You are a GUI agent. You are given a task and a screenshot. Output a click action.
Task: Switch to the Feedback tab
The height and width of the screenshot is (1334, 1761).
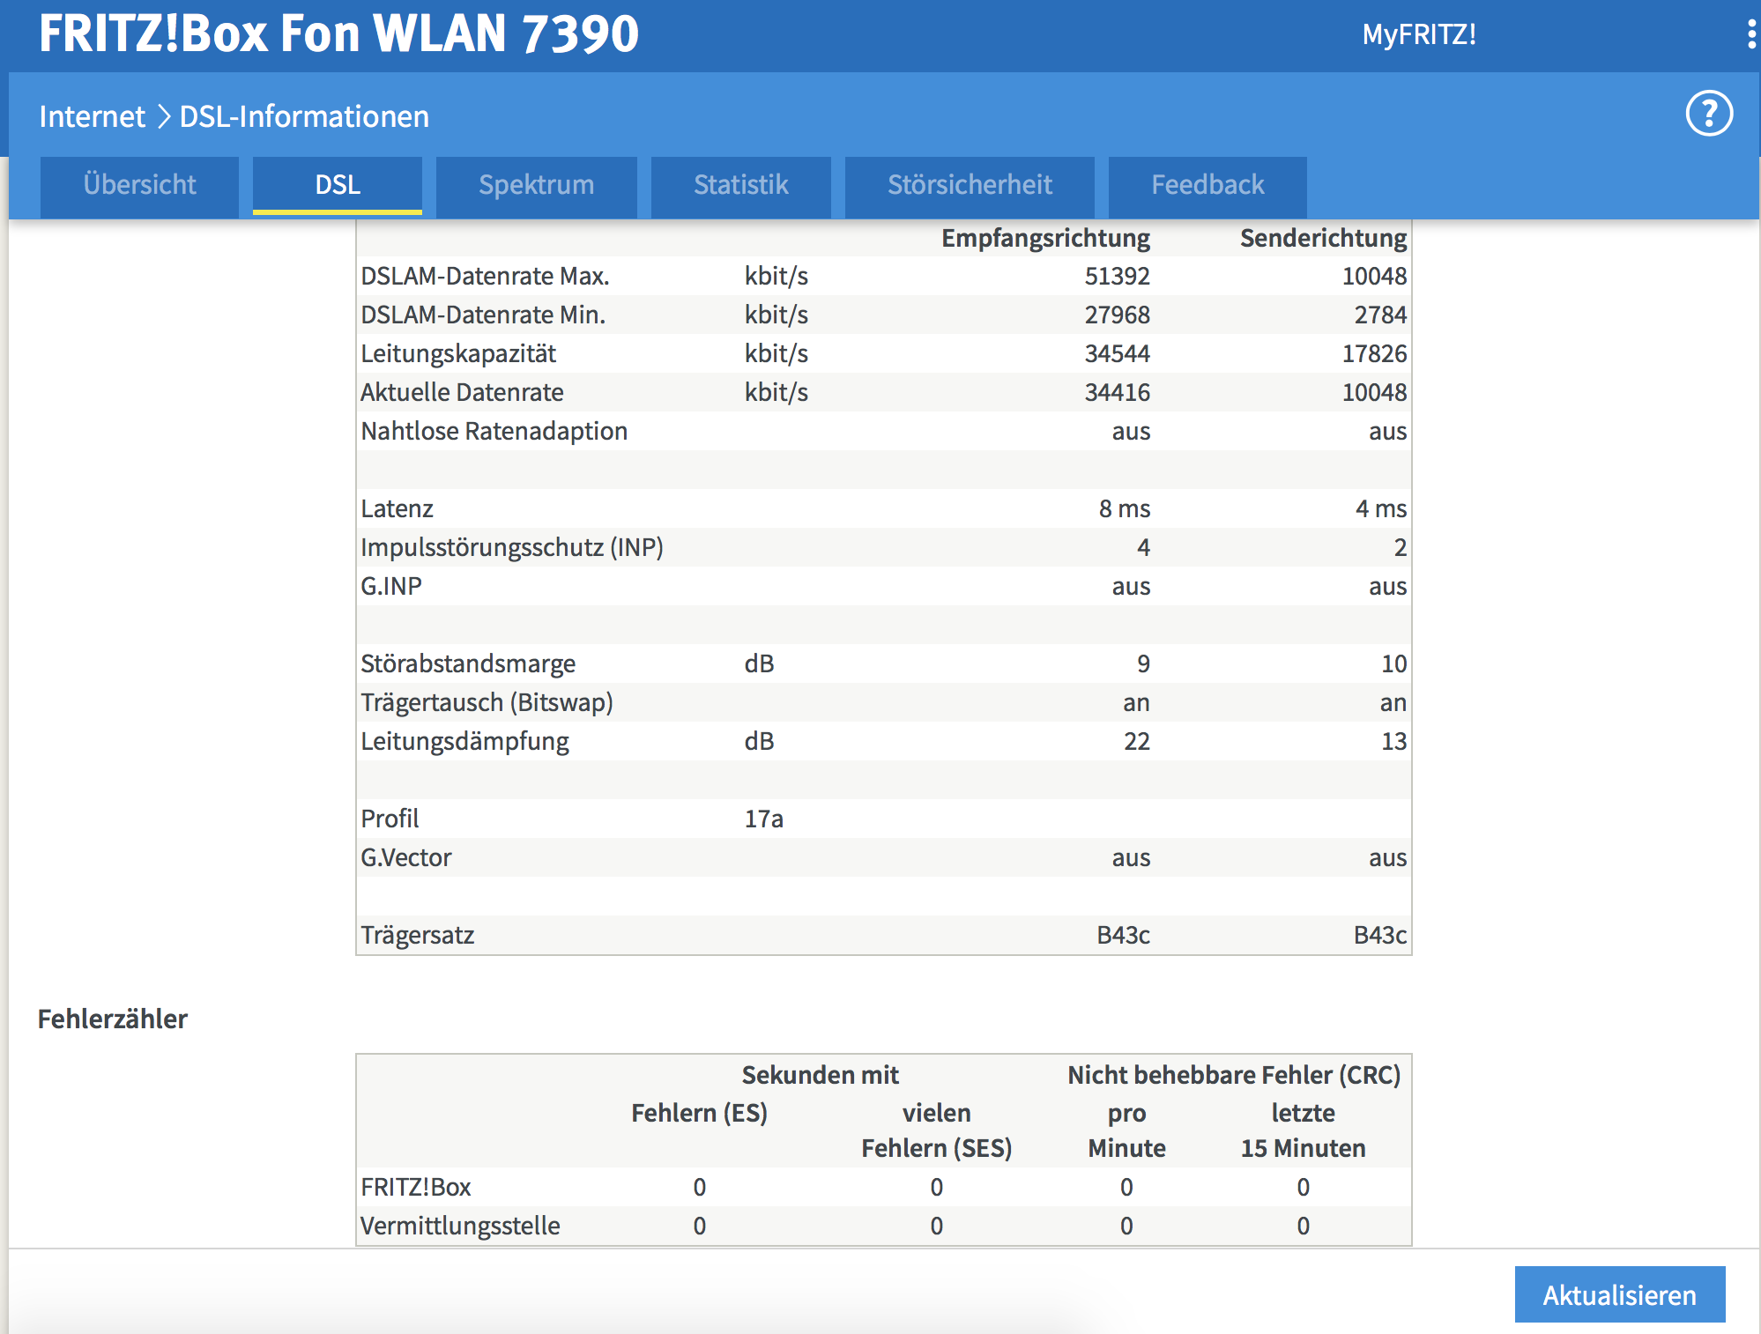[1207, 185]
